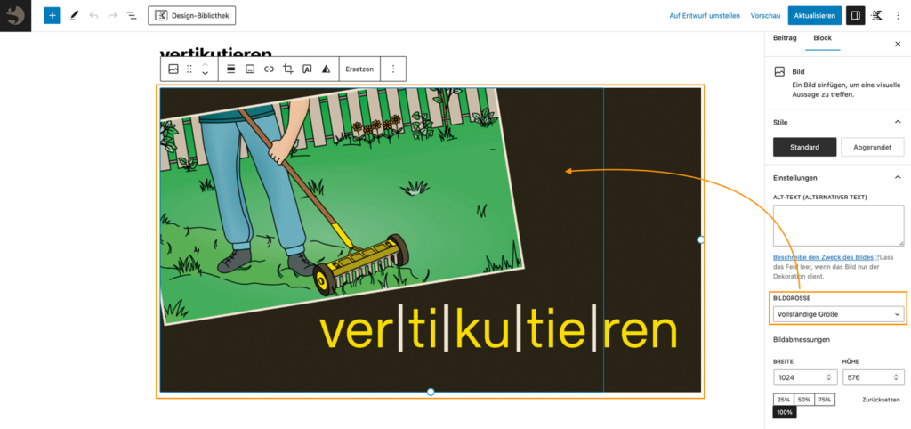Click the post title vertikutieren
The image size is (911, 429).
215,53
